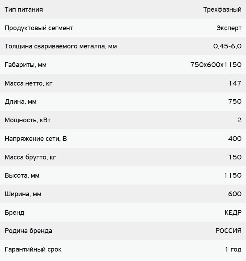The width and height of the screenshot is (246, 261).
Task: Click the "Продуктовый сегмент" row label
Action: 39,28
